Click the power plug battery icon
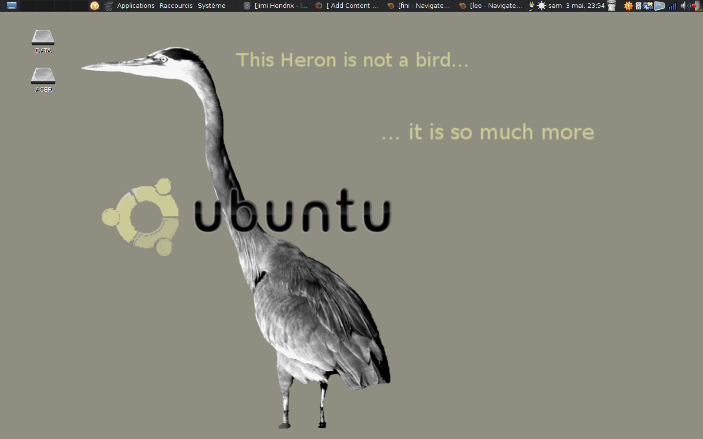 pos(531,6)
